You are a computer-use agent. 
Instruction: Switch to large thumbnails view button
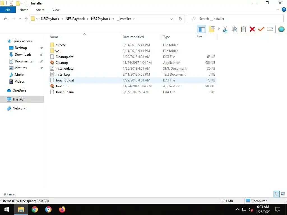(283, 194)
